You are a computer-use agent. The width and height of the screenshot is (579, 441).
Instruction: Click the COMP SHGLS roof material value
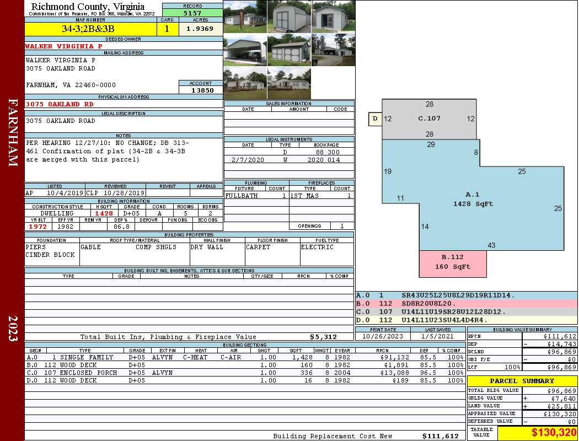156,248
